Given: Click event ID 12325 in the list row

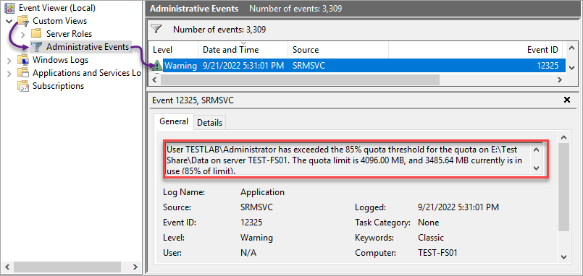Looking at the screenshot, I should coord(548,66).
